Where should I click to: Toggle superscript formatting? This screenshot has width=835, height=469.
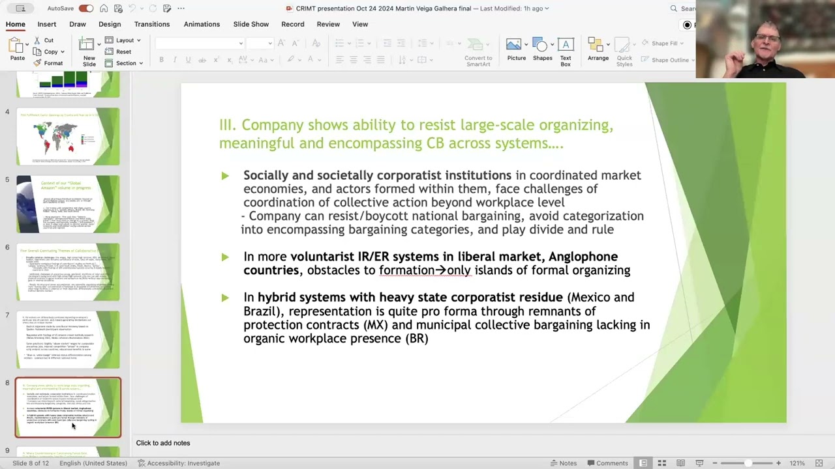pyautogui.click(x=217, y=60)
